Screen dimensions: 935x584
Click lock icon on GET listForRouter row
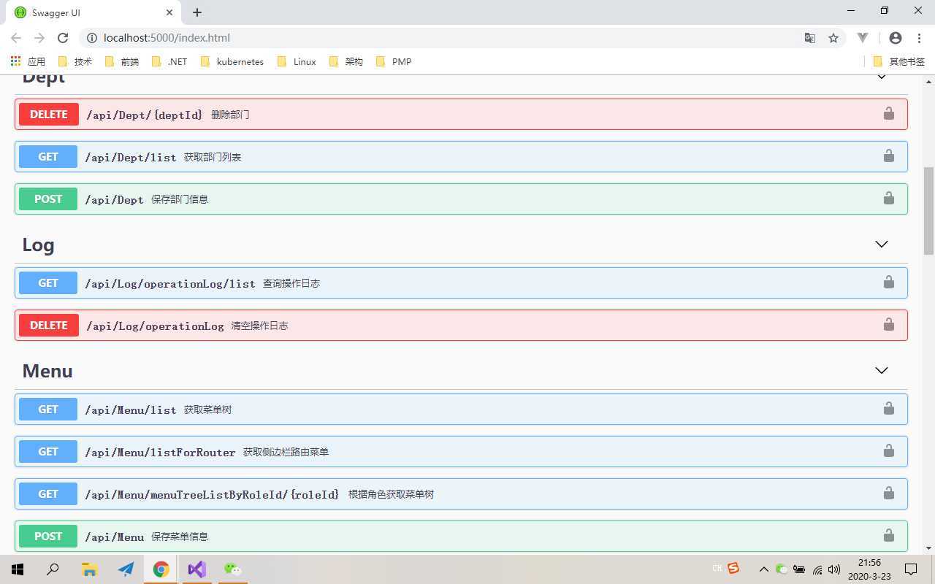[x=888, y=450]
